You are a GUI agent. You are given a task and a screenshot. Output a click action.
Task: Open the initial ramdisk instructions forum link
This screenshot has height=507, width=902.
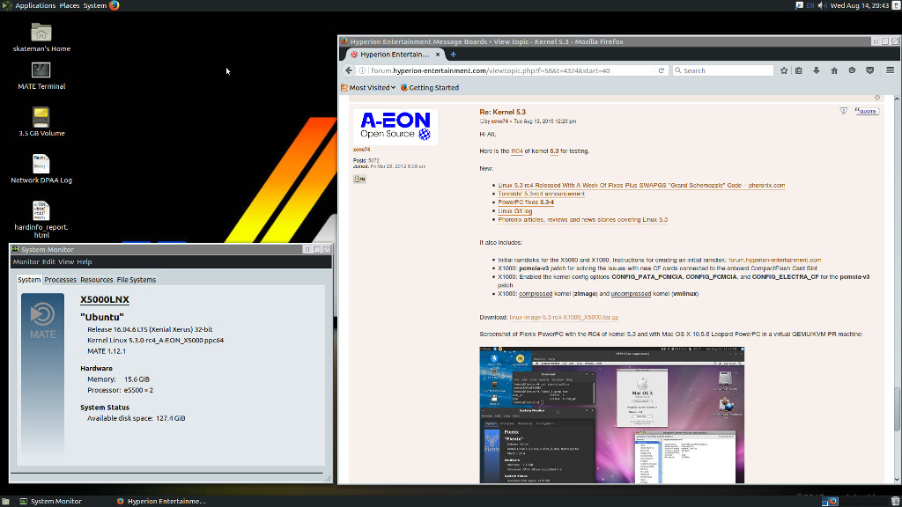coord(775,260)
